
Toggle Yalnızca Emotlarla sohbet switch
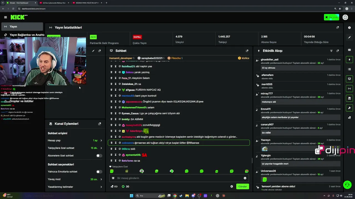99,172
